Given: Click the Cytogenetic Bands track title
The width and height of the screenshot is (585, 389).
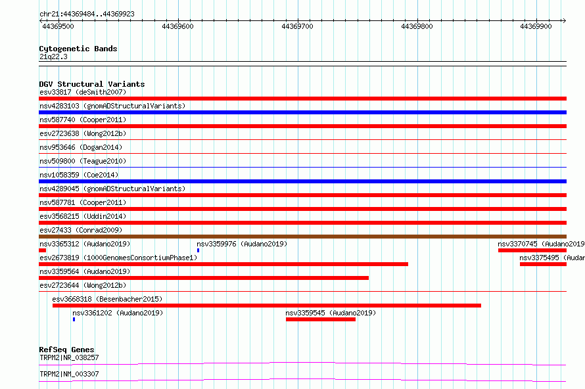Looking at the screenshot, I should pos(78,49).
